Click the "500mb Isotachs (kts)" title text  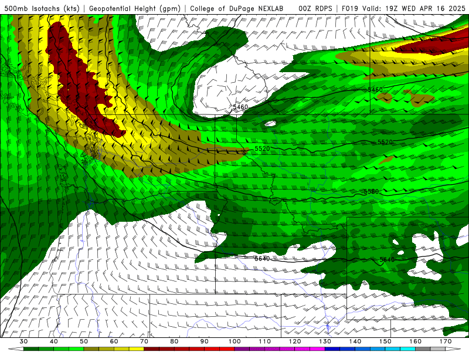pos(42,8)
